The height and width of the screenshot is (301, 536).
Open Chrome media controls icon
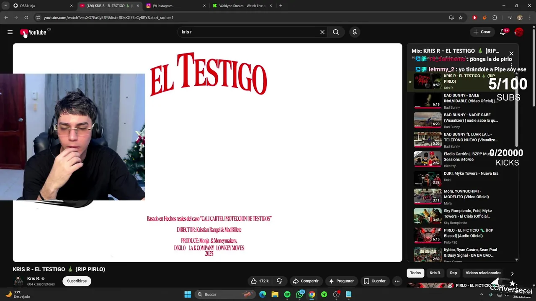510,18
